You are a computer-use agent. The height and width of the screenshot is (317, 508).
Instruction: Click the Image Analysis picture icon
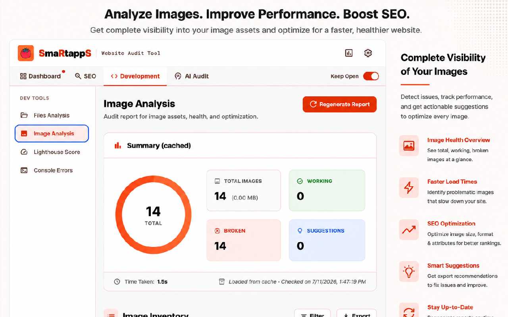(24, 134)
